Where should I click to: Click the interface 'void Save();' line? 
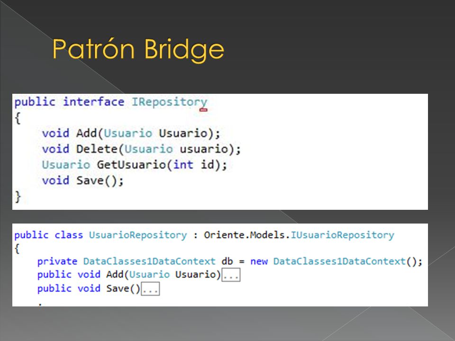coord(82,180)
